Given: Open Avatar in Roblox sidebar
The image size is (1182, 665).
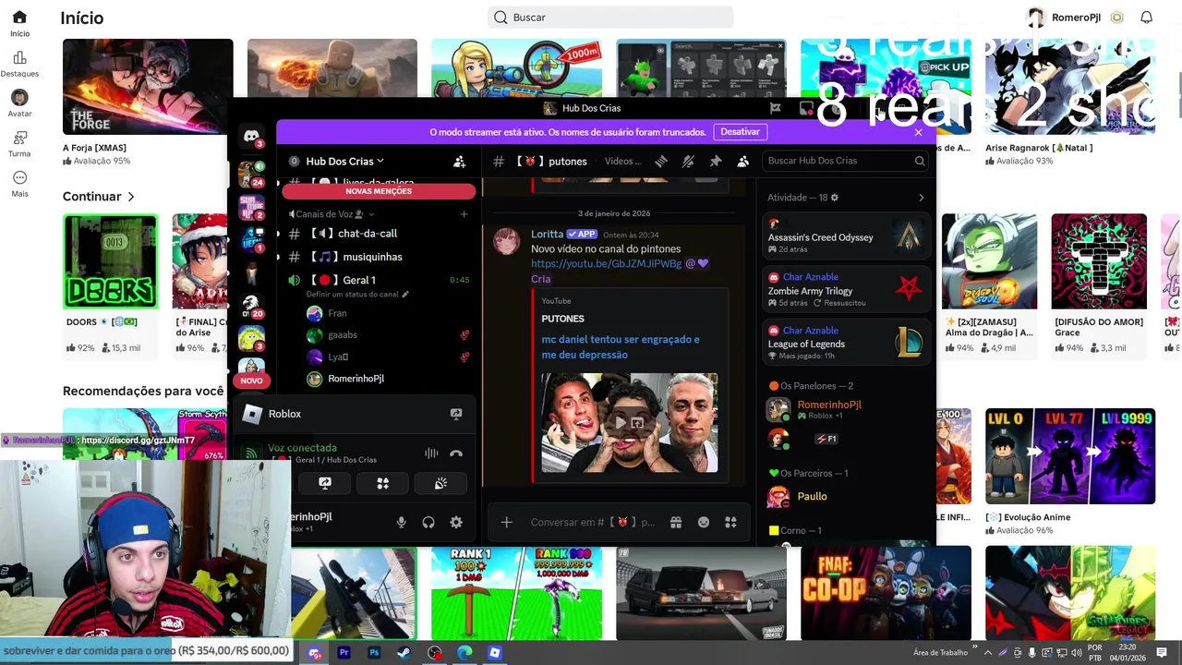Looking at the screenshot, I should point(19,103).
